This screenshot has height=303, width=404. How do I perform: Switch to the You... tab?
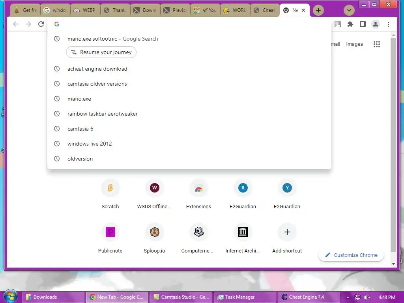[205, 10]
